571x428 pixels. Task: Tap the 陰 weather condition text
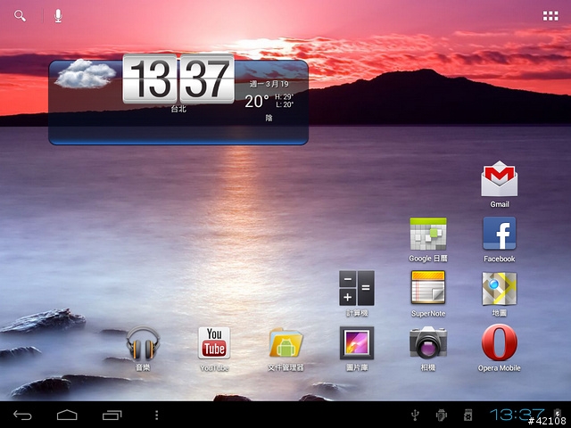point(269,118)
